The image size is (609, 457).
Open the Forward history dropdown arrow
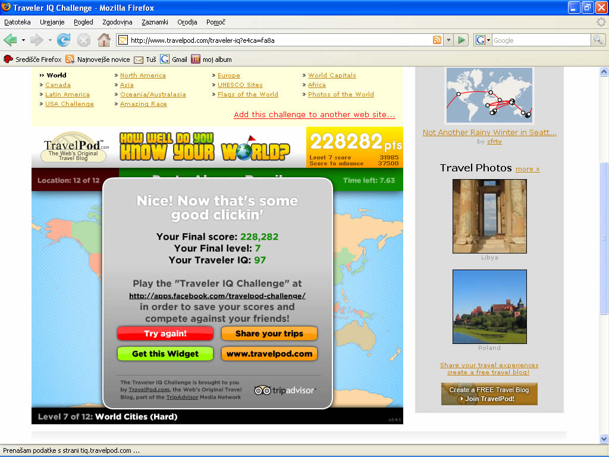click(50, 40)
